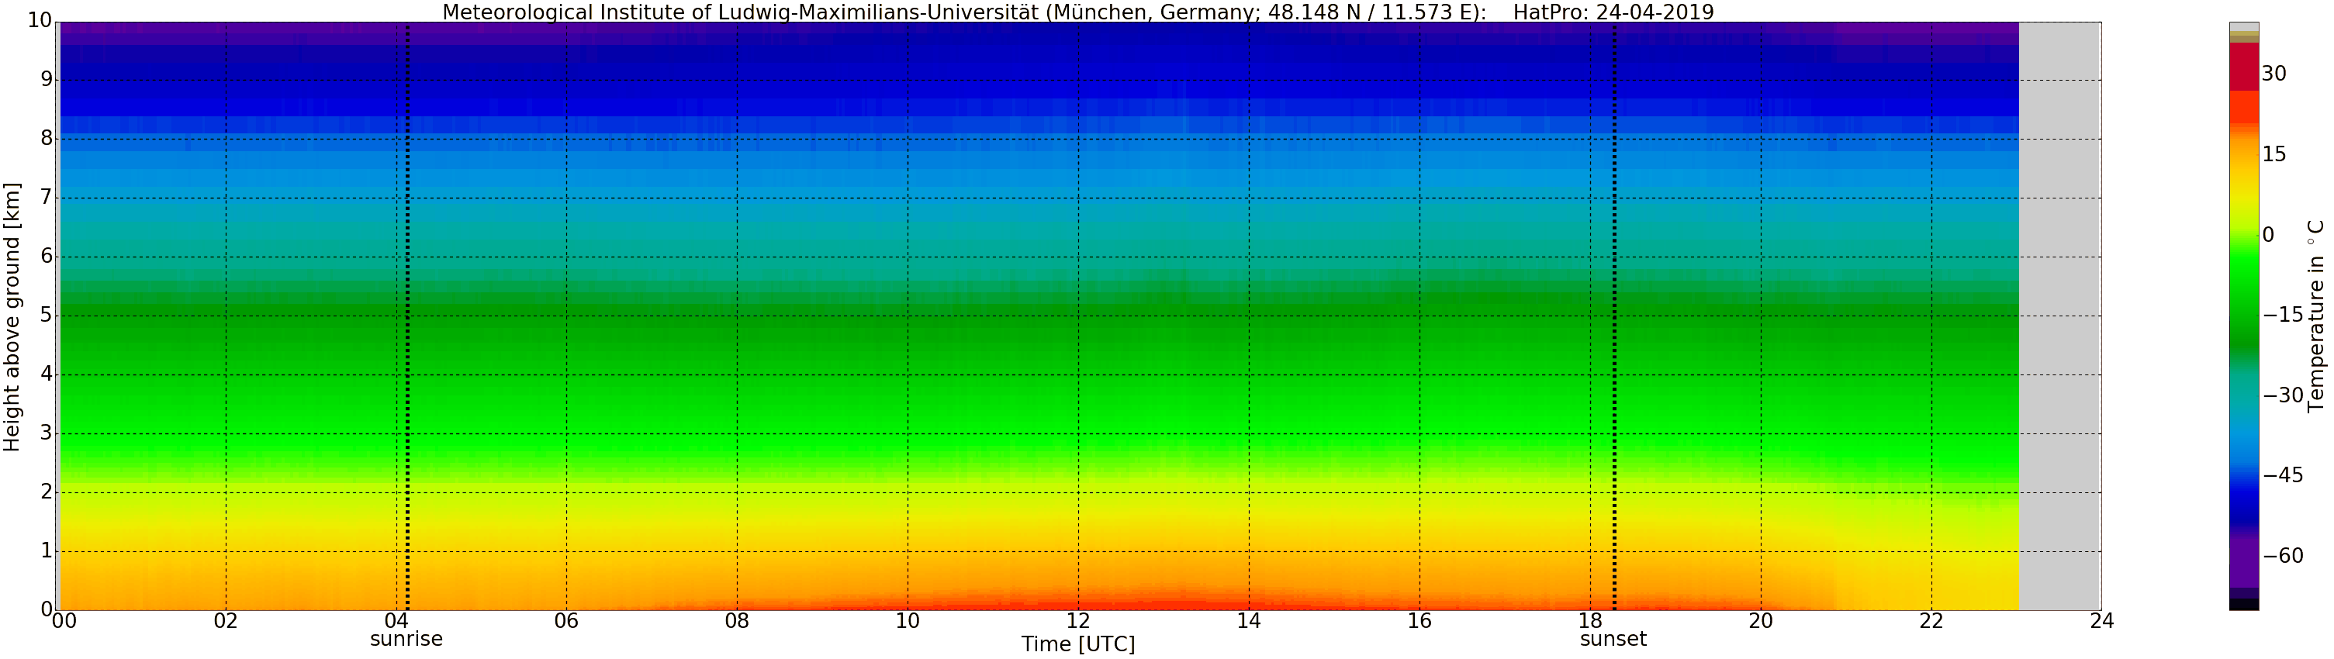Click the sunset label below the time axis
The width and height of the screenshot is (2334, 659).
[x=1613, y=639]
